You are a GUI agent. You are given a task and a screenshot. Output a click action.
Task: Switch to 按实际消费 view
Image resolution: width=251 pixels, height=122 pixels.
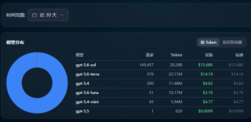pyautogui.click(x=232, y=42)
